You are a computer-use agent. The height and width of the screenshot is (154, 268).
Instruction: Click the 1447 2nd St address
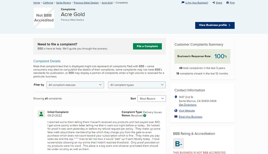click(186, 97)
